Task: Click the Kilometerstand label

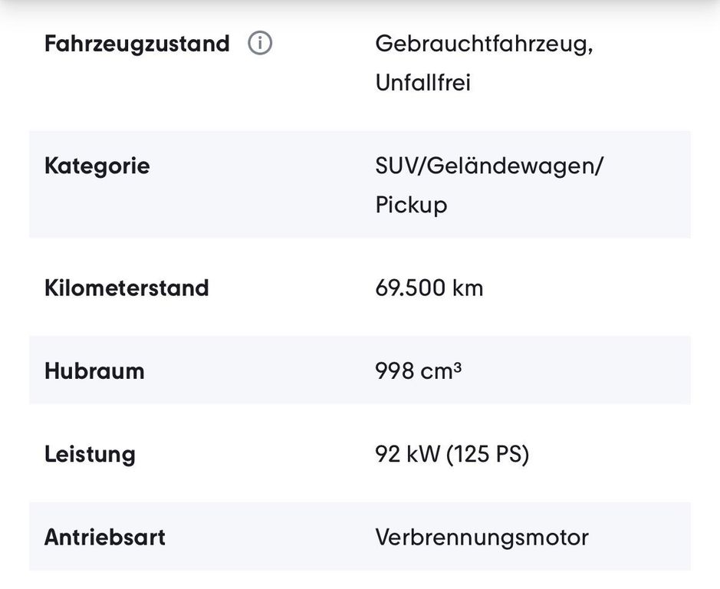Action: point(127,288)
